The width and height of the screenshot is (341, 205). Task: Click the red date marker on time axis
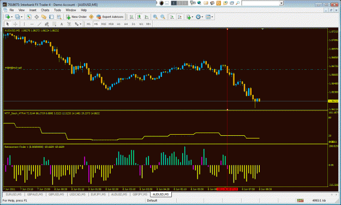coord(228,189)
